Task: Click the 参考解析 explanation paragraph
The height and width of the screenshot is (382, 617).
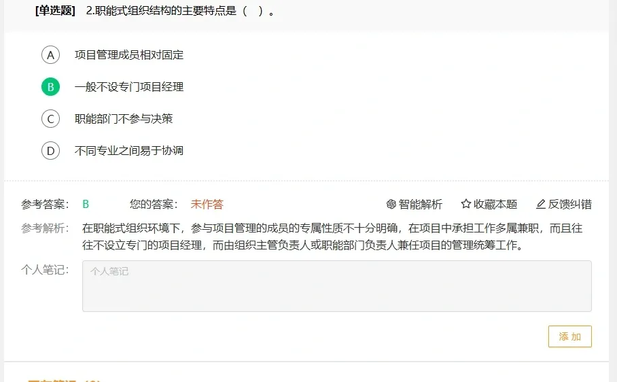Action: point(332,237)
